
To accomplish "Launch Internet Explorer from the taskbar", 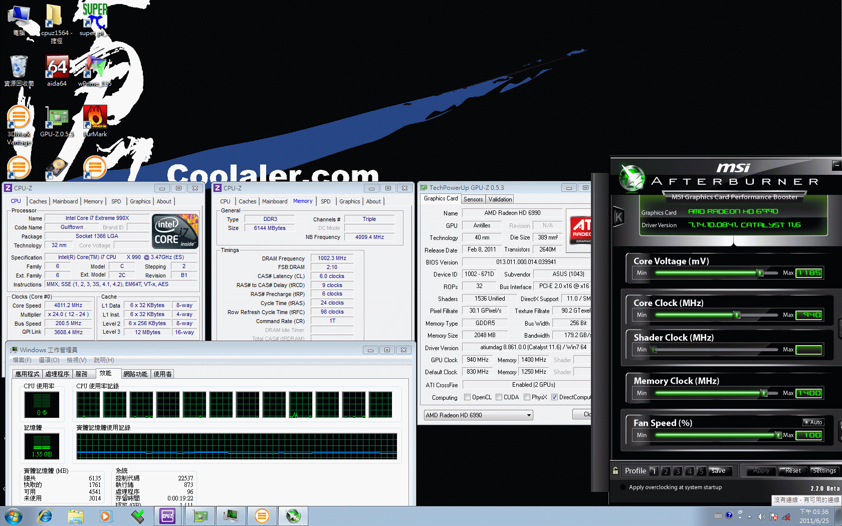I will (45, 516).
